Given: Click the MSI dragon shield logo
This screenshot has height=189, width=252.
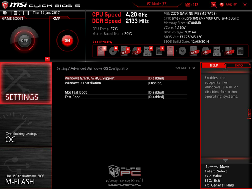Looking at the screenshot, I should pyautogui.click(x=5, y=5).
